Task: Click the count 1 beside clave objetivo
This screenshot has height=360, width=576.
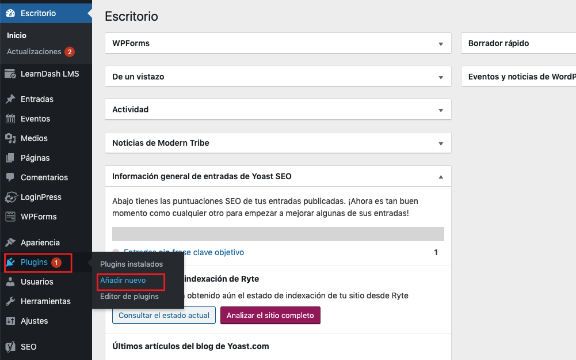Action: (436, 252)
